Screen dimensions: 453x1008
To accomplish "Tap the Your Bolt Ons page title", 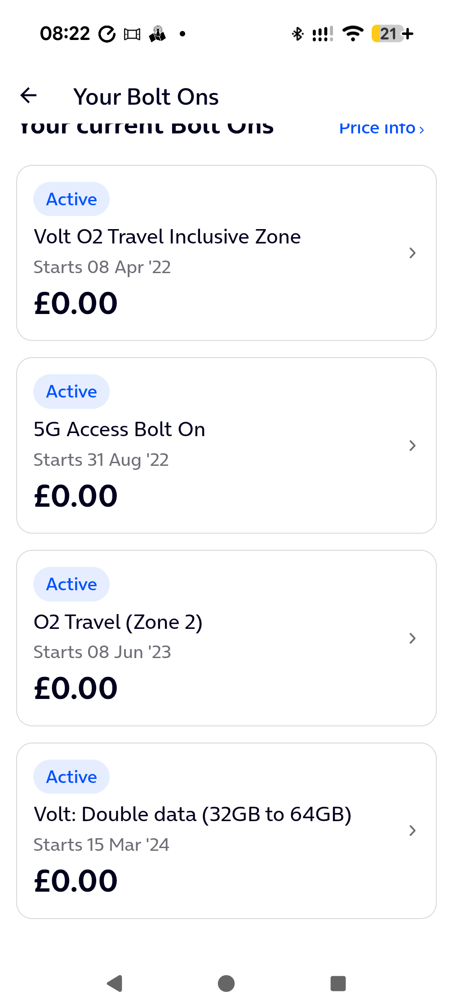I will pyautogui.click(x=146, y=97).
